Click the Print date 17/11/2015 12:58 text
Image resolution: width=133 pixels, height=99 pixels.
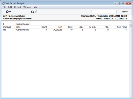(112, 16)
